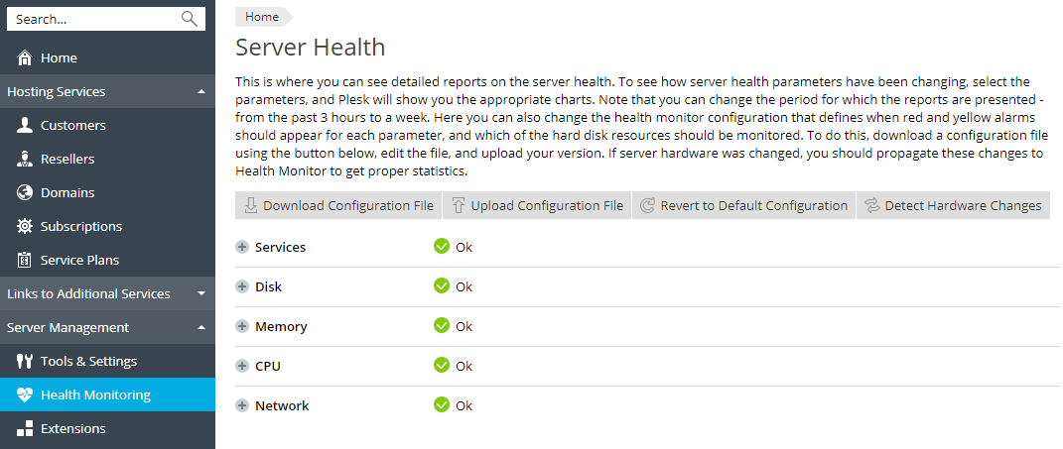Expand the Network health parameters
The height and width of the screenshot is (449, 1063).
(x=242, y=405)
